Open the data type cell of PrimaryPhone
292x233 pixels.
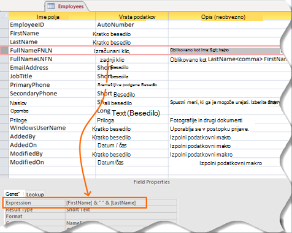point(132,85)
